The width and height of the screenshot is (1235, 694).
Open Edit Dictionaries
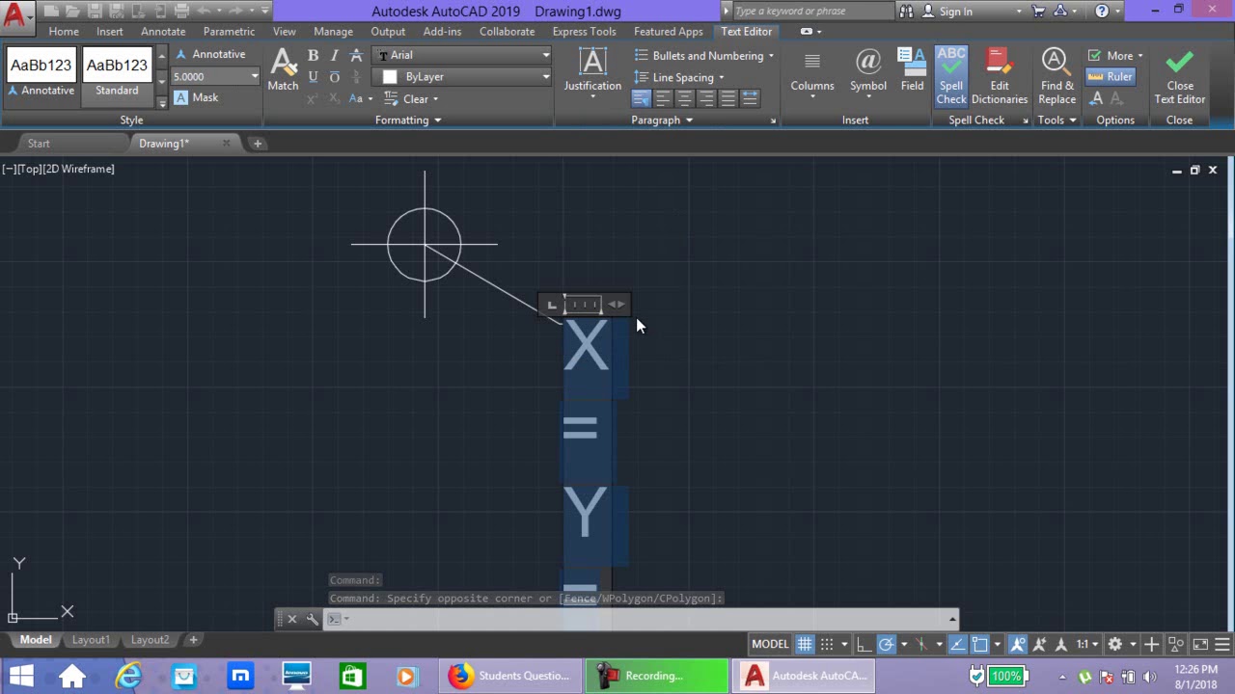pyautogui.click(x=1000, y=75)
